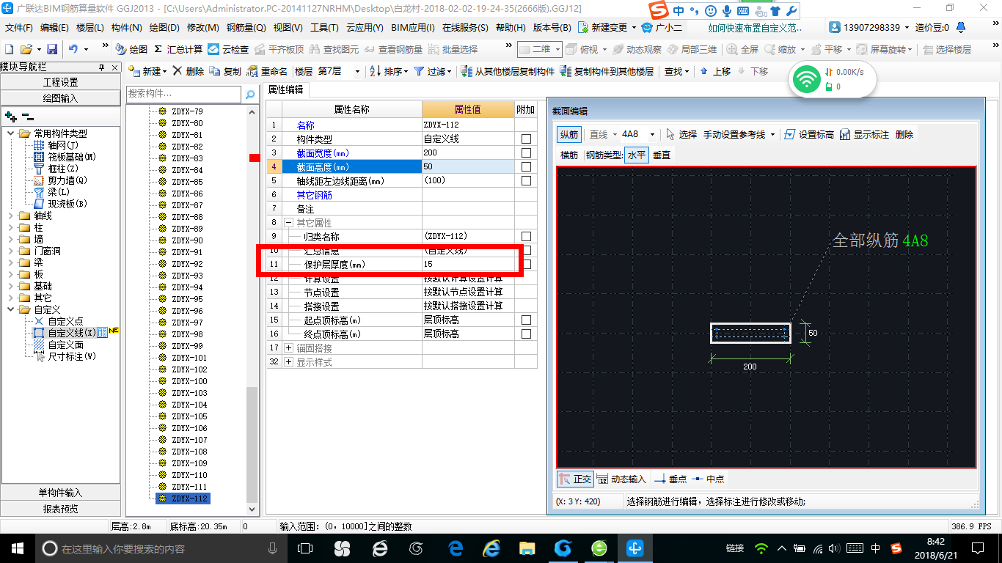The image size is (1002, 563).
Task: Click the undo arrow icon
Action: pyautogui.click(x=73, y=49)
